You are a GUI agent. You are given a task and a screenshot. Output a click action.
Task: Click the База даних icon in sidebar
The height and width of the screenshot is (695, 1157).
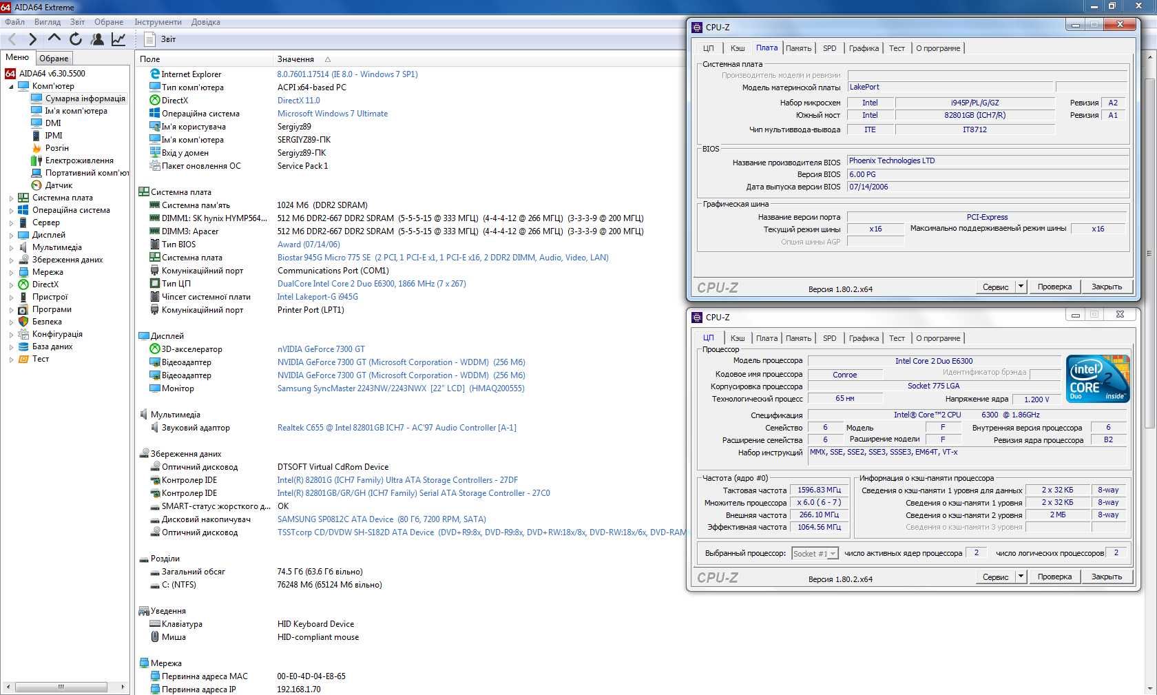pyautogui.click(x=23, y=346)
